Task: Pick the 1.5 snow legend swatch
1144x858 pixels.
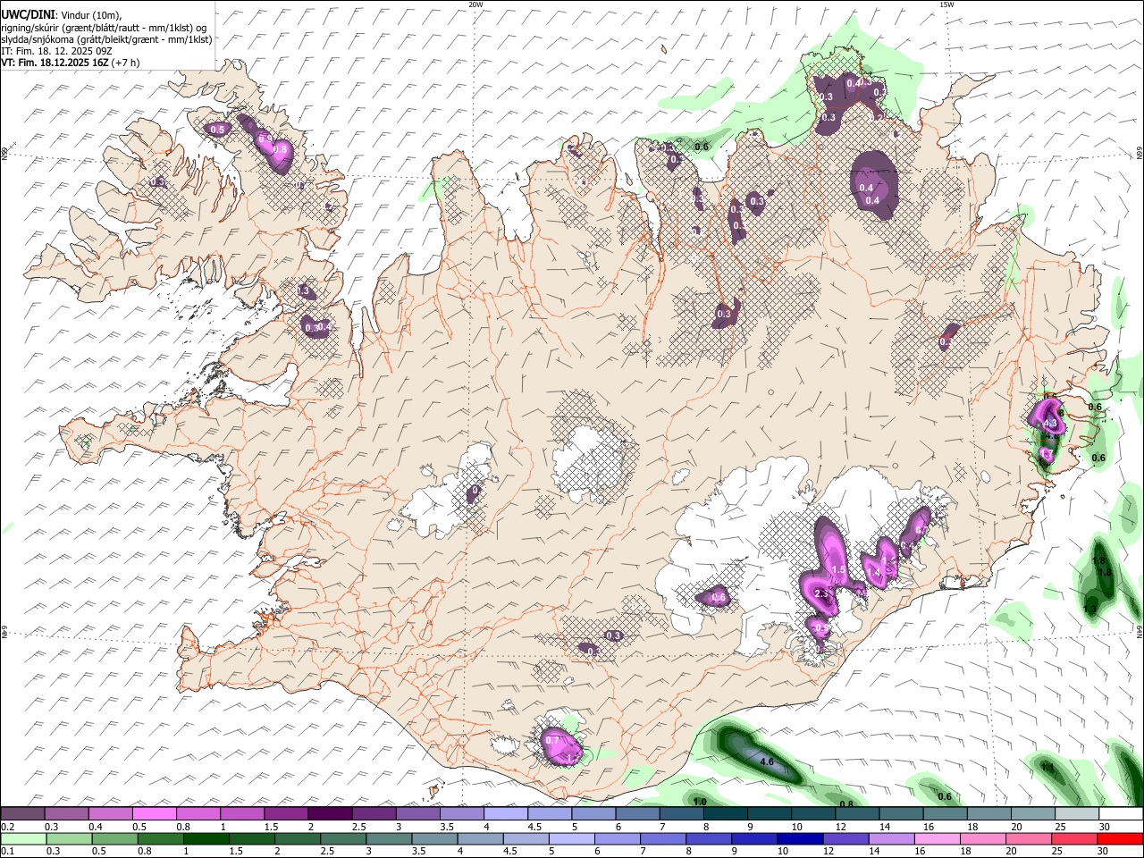Action: point(285,814)
